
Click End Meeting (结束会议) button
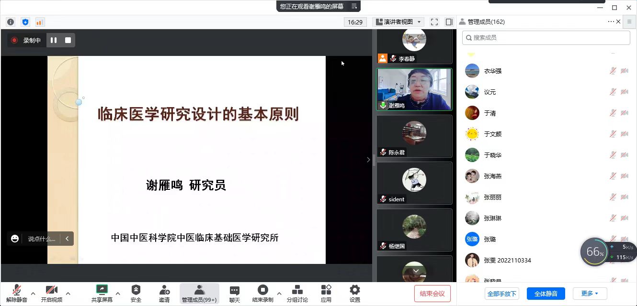pos(432,294)
